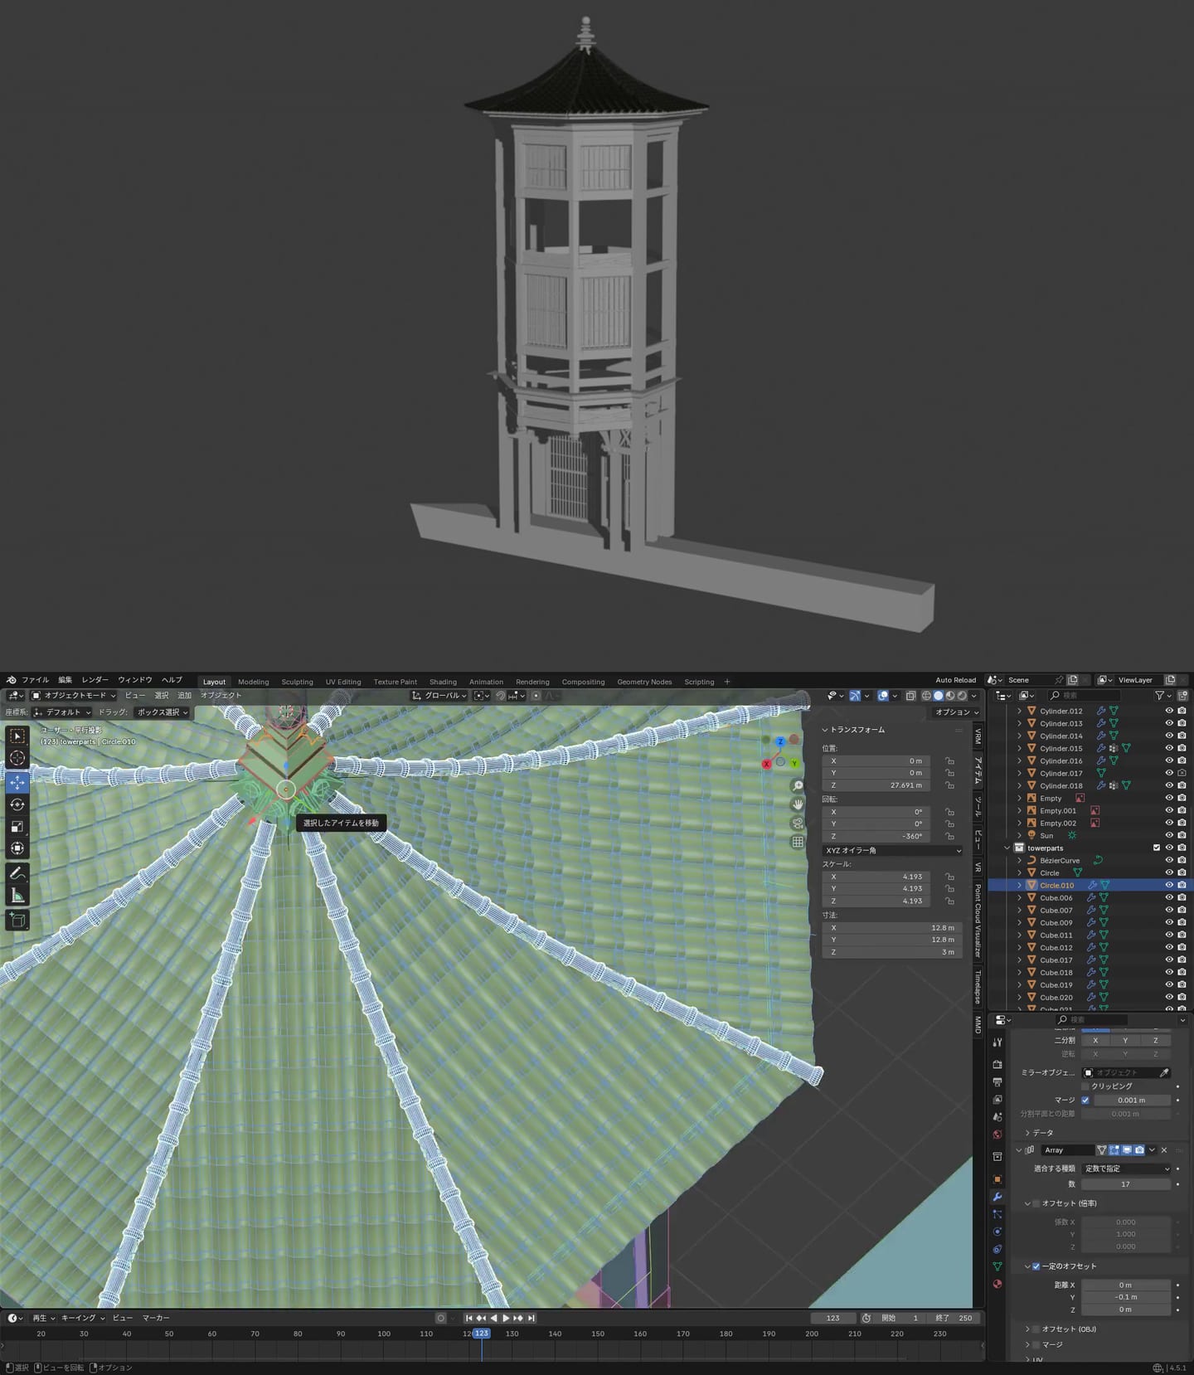Image resolution: width=1194 pixels, height=1375 pixels.
Task: Toggle the Constant Offset checkbox
Action: [x=1036, y=1266]
